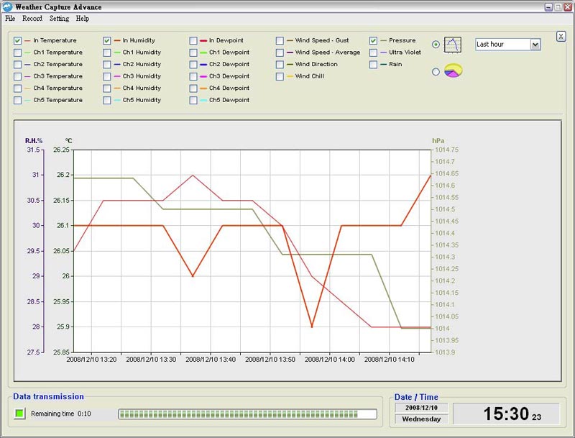The image size is (575, 438).
Task: Enable Wind Speed - Gust checkbox
Action: pos(280,40)
